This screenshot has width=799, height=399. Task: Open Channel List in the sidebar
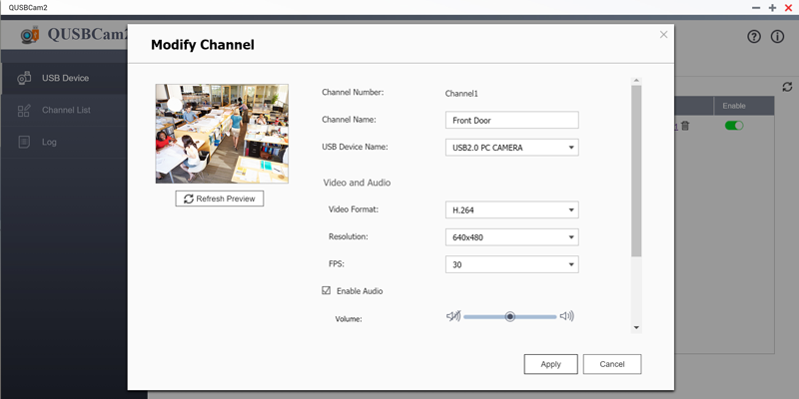[x=66, y=110]
